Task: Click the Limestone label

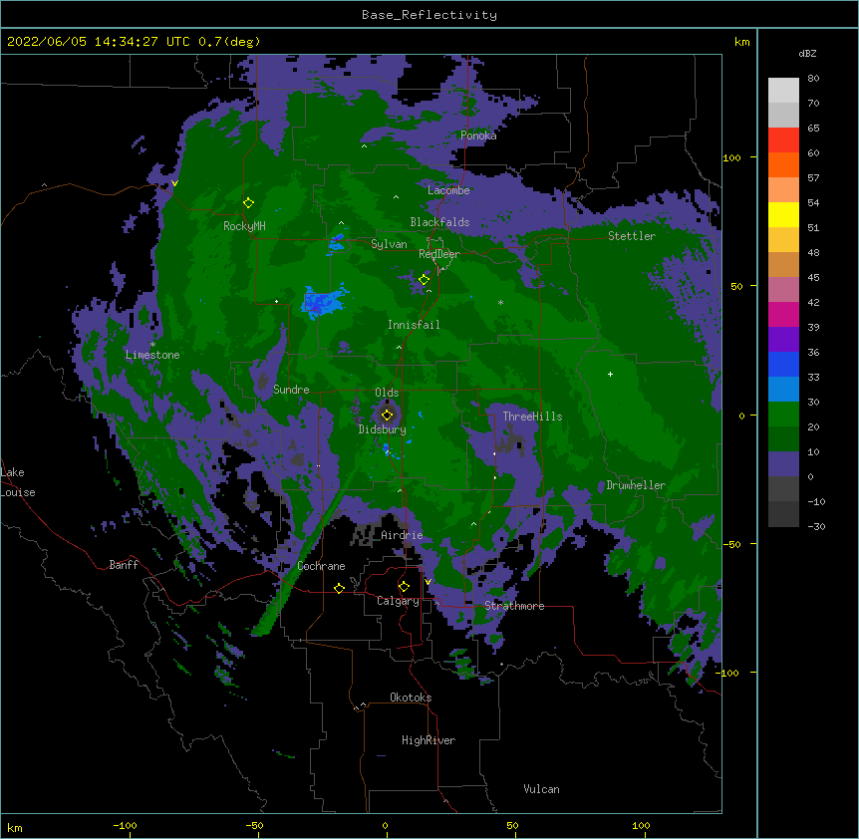Action: [x=152, y=355]
